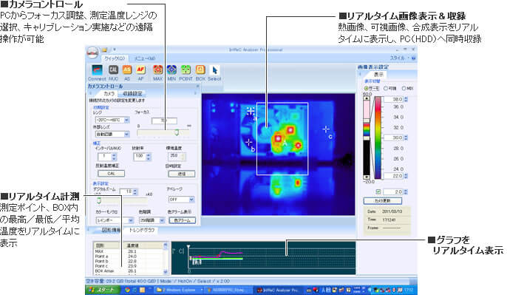Open the rainbow color palette dropdown
507x295 pixels.
click(x=115, y=220)
